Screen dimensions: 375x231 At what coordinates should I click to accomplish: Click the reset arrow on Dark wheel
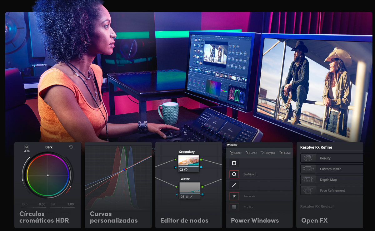pyautogui.click(x=71, y=147)
